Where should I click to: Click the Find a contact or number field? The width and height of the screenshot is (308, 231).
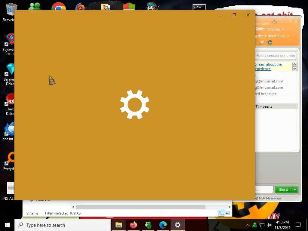[x=276, y=56]
